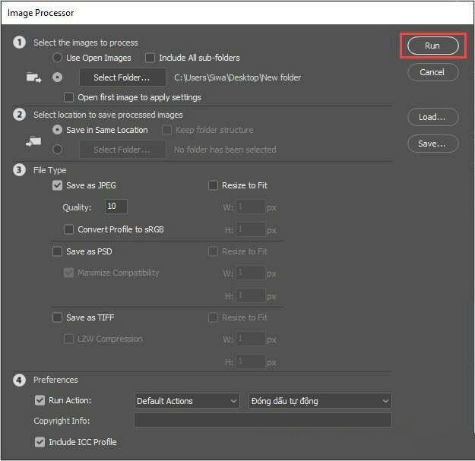Enable Include All sub-folders checkbox
Viewport: 475px width, 461px height.
[x=150, y=58]
